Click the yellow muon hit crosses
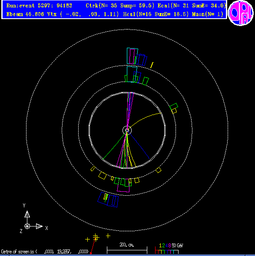The image size is (255, 256). [98, 237]
